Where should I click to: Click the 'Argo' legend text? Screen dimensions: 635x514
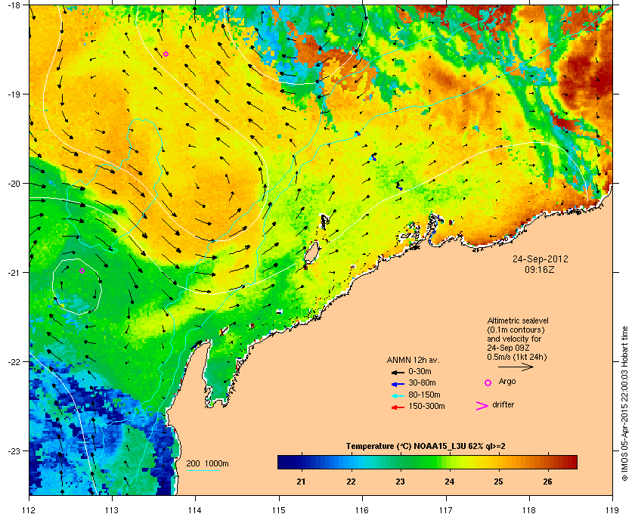[507, 382]
